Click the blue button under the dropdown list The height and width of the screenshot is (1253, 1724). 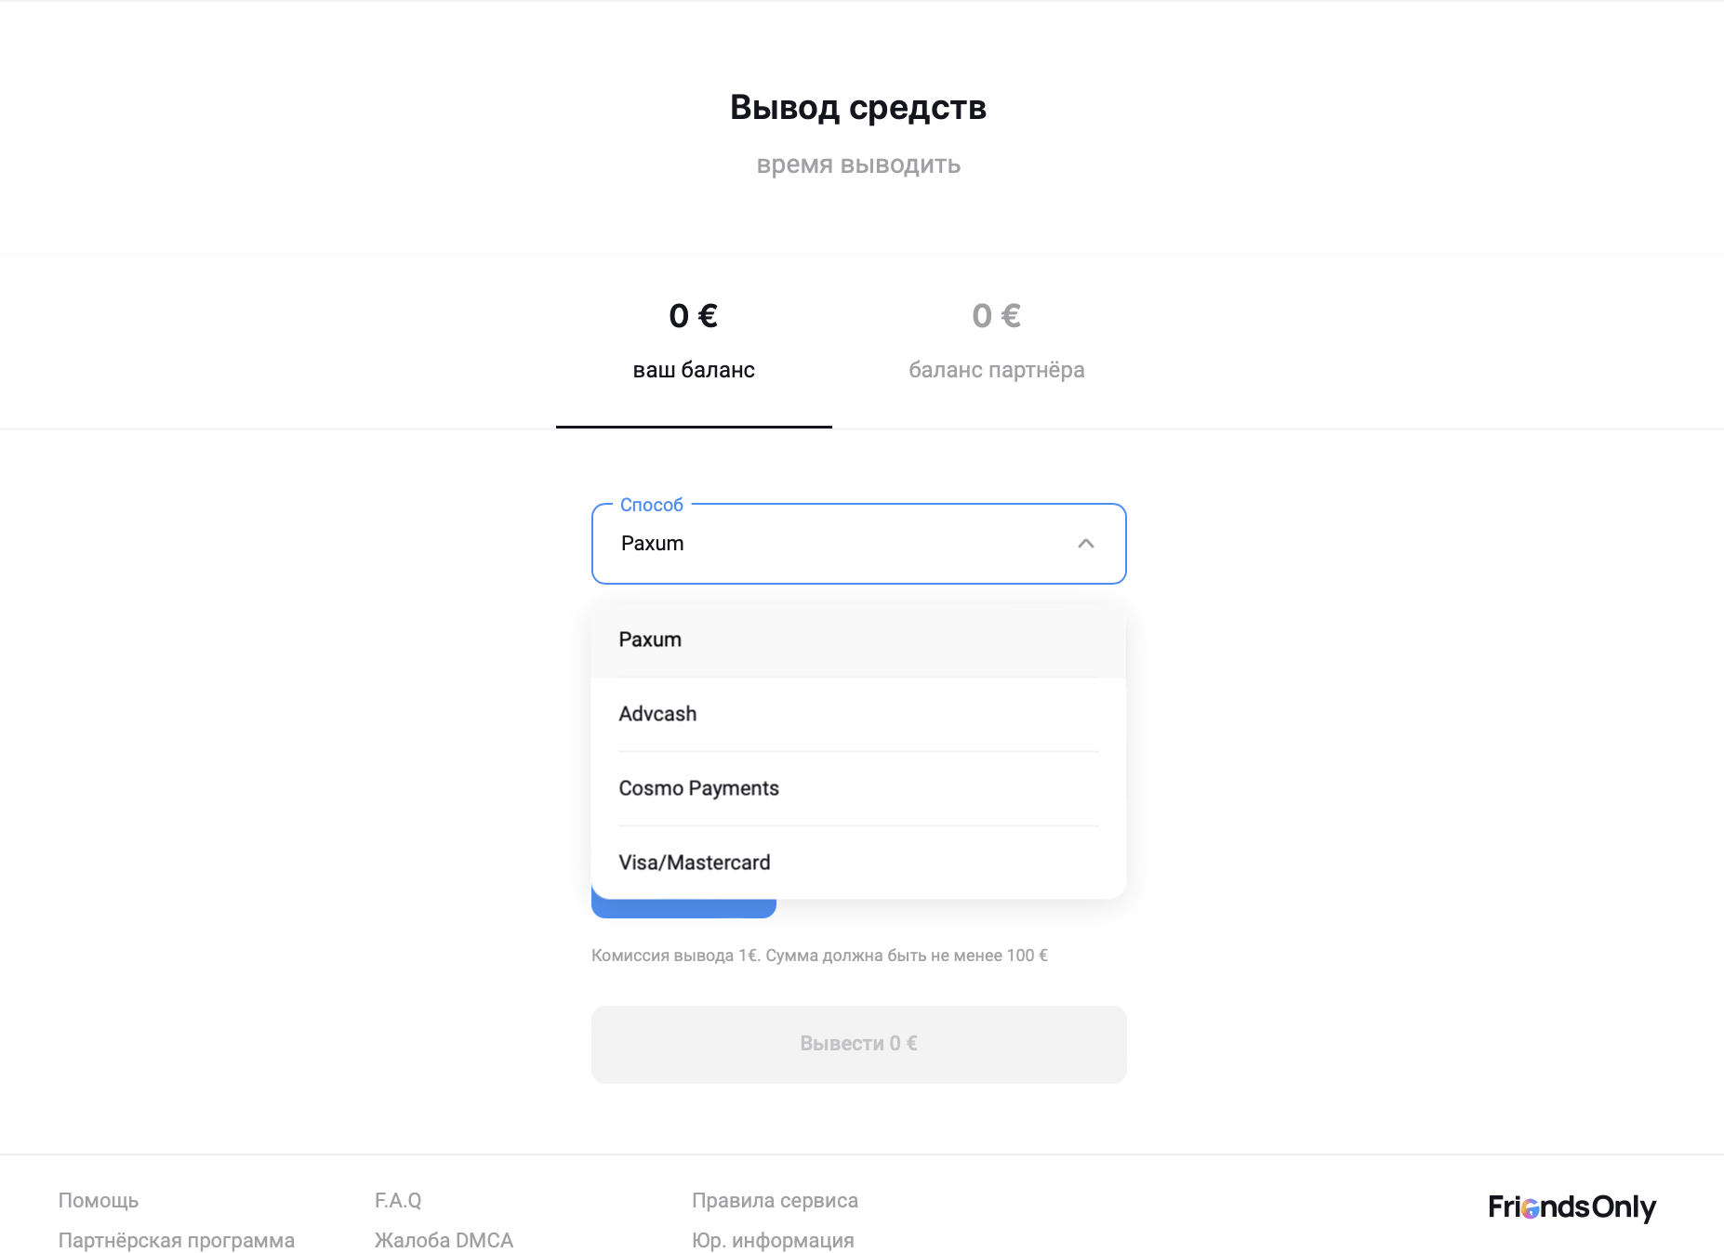pos(683,908)
